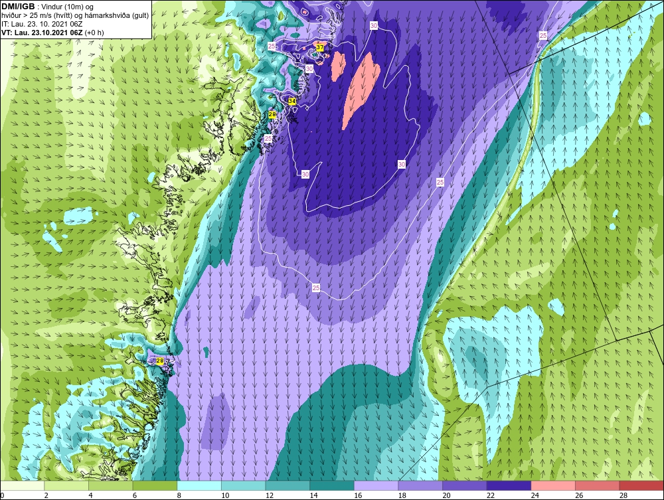Click legend tick label 10
The height and width of the screenshot is (500, 664).
[225, 495]
